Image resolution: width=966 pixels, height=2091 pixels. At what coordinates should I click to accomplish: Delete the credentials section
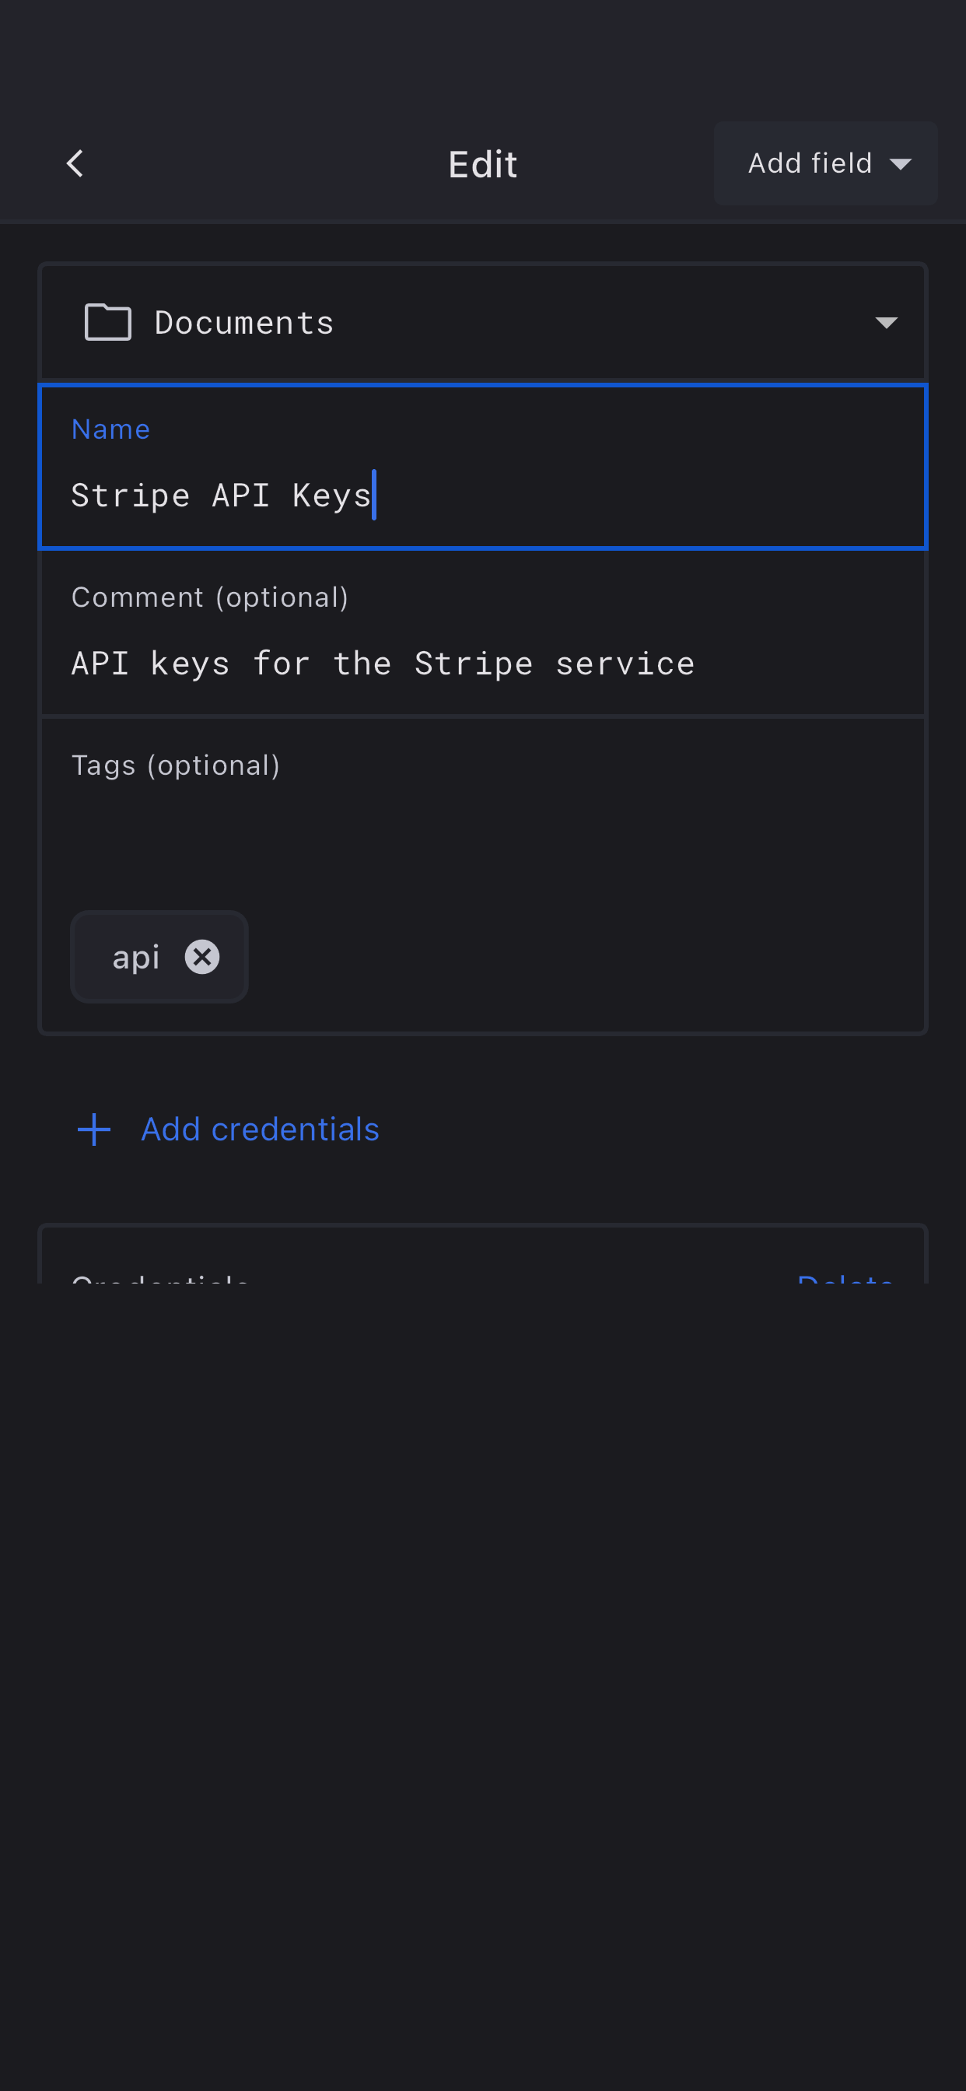tap(844, 1277)
